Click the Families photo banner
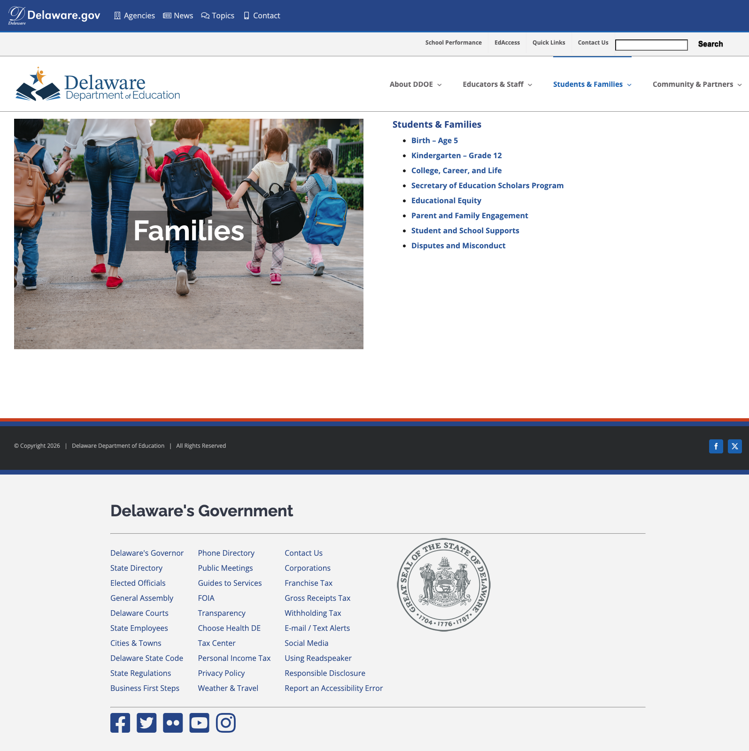This screenshot has width=749, height=751. pos(189,234)
